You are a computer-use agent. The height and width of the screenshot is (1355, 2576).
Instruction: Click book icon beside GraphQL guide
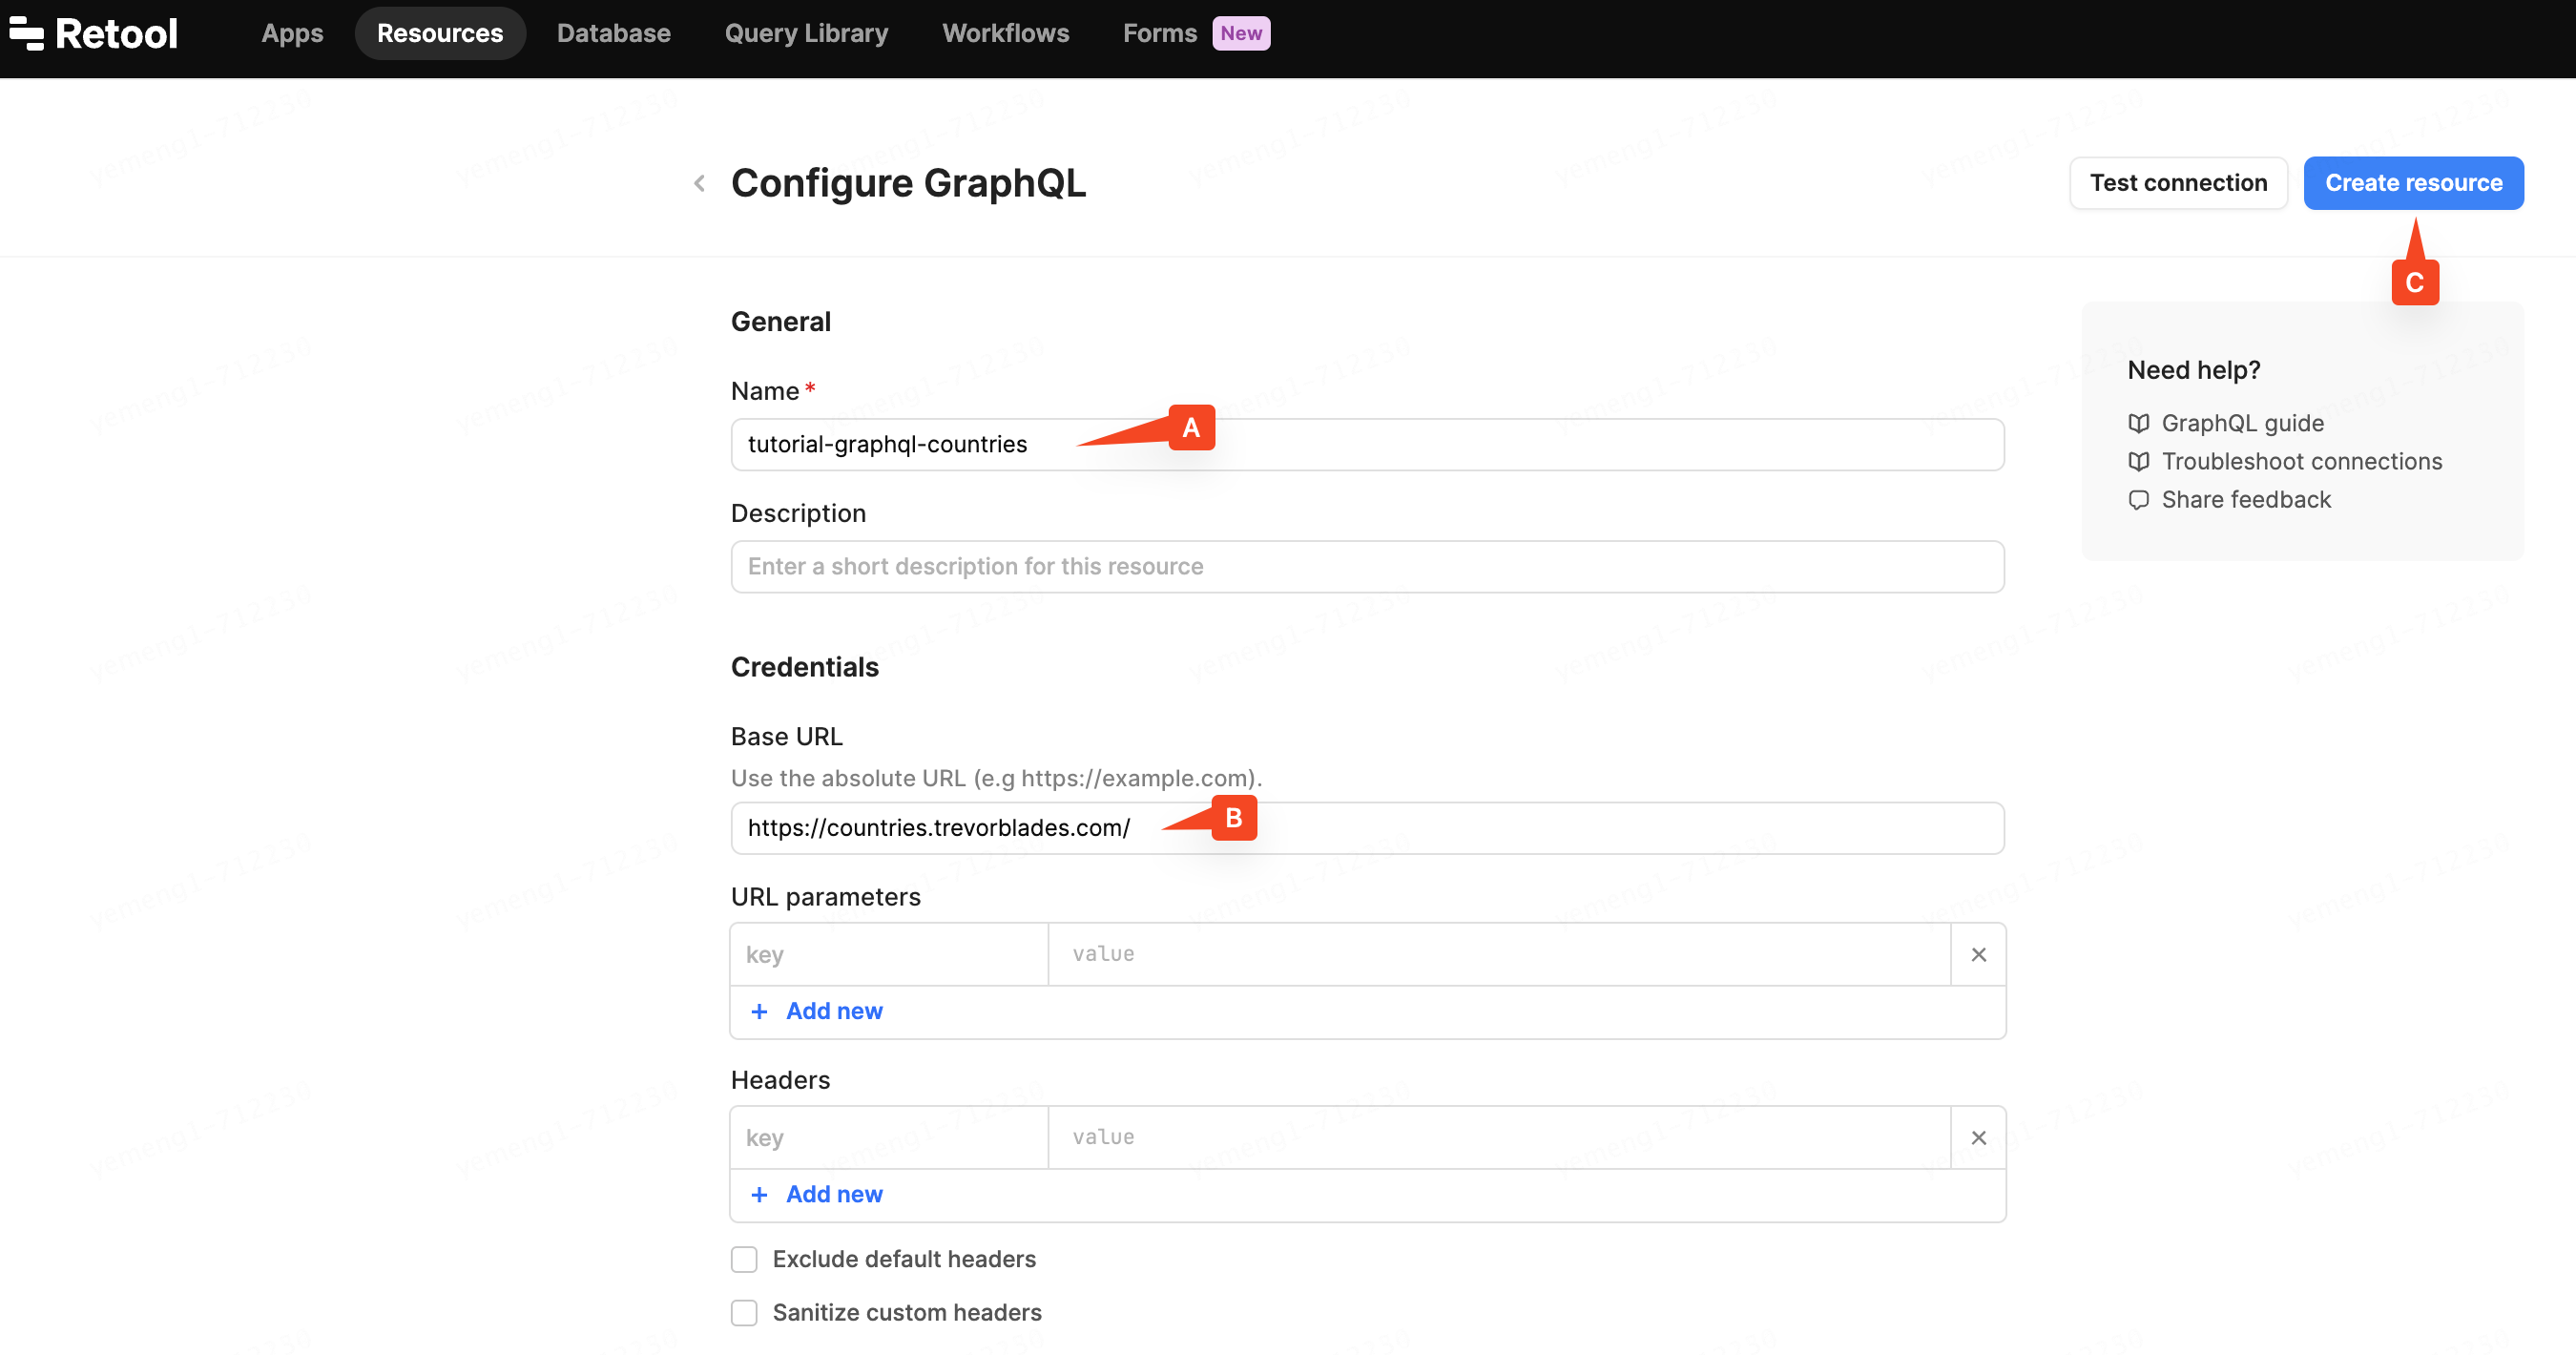click(x=2138, y=423)
